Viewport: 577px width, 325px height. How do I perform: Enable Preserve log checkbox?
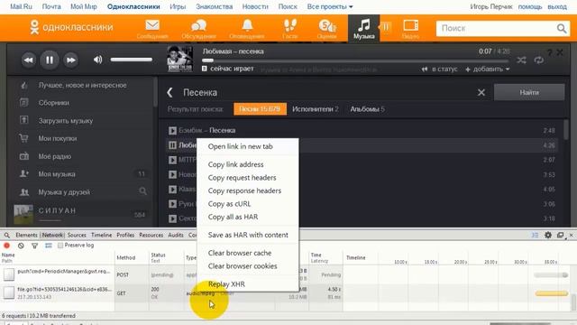(x=60, y=246)
